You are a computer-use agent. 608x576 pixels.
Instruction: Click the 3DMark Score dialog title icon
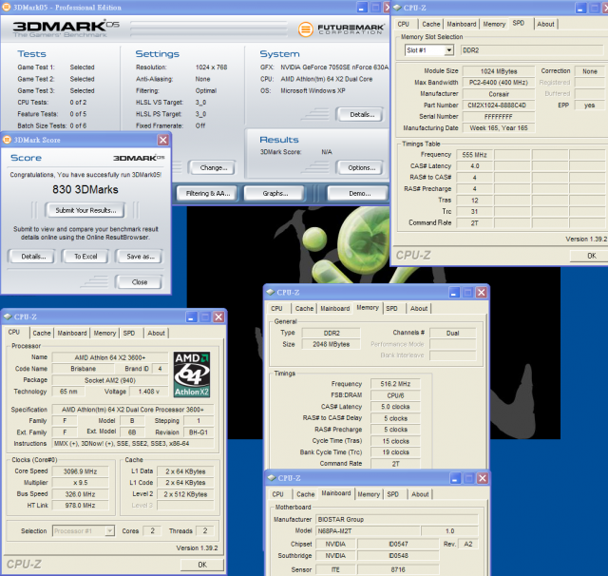click(x=7, y=140)
